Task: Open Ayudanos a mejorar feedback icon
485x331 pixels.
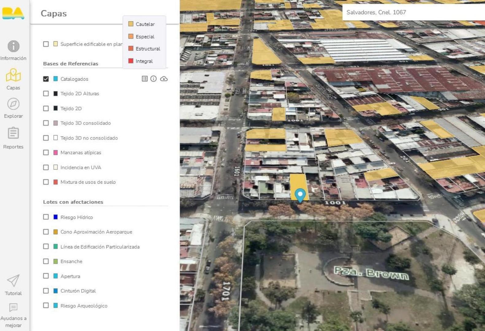Action: [13, 307]
